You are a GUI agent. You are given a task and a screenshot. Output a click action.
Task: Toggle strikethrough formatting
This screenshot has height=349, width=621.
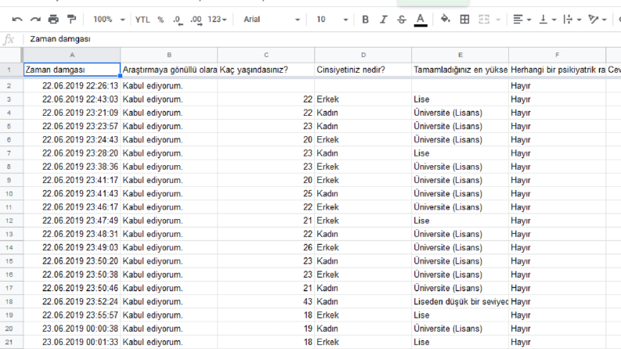coord(402,20)
